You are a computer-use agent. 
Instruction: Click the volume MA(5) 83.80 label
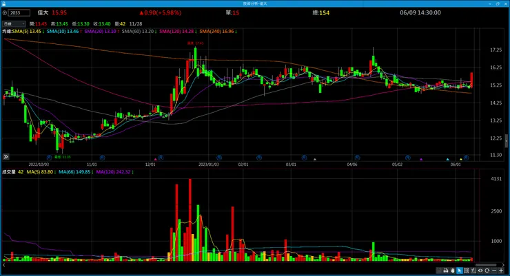coord(41,172)
